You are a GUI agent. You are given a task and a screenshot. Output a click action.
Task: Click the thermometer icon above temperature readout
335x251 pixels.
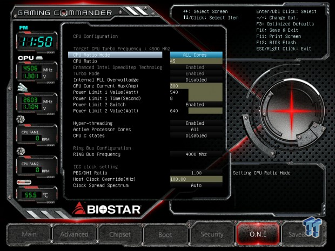(24, 182)
